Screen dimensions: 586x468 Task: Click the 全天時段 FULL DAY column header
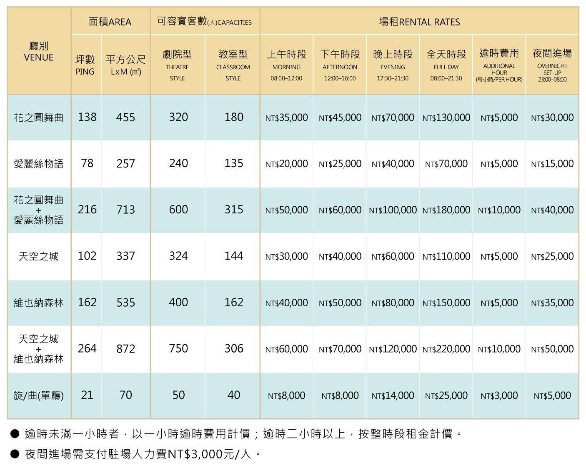[x=446, y=65]
